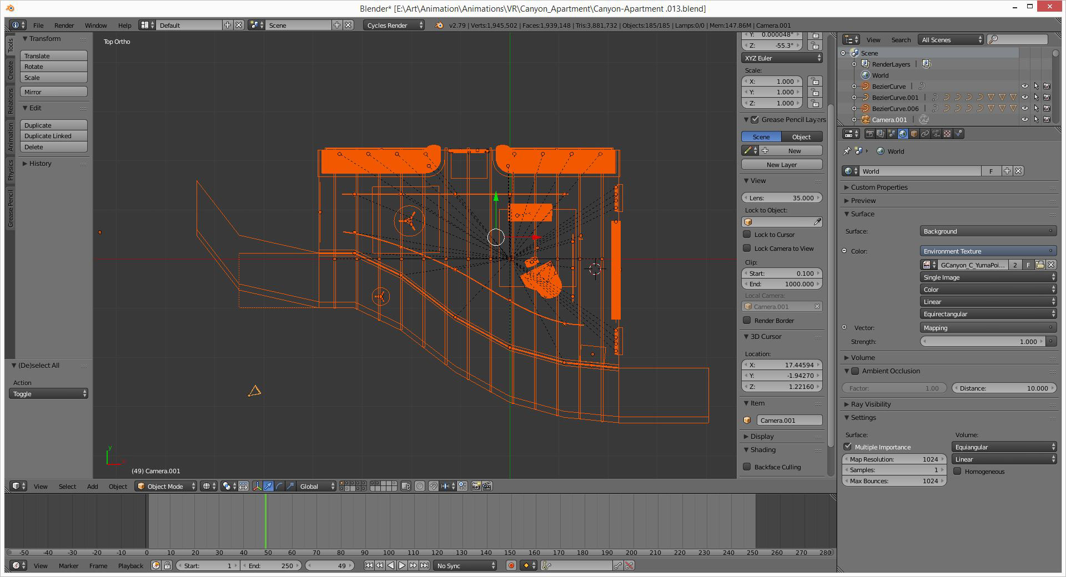The width and height of the screenshot is (1066, 577).
Task: Open the Physics properties tab icon
Action: coord(958,134)
